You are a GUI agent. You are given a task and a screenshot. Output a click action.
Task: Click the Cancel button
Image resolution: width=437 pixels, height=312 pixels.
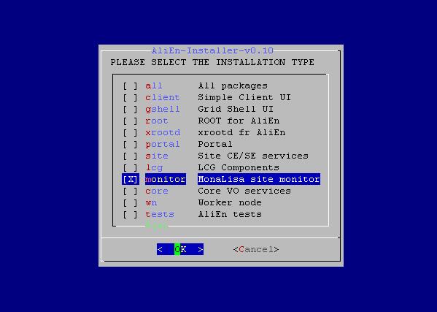click(256, 249)
